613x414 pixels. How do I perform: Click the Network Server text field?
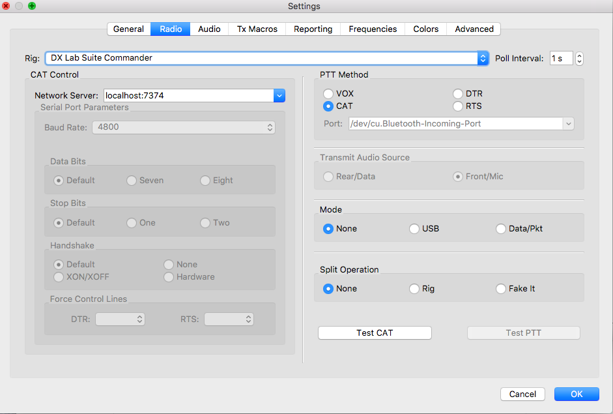[188, 95]
